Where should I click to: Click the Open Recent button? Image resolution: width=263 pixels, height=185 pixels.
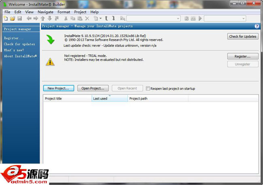click(127, 88)
